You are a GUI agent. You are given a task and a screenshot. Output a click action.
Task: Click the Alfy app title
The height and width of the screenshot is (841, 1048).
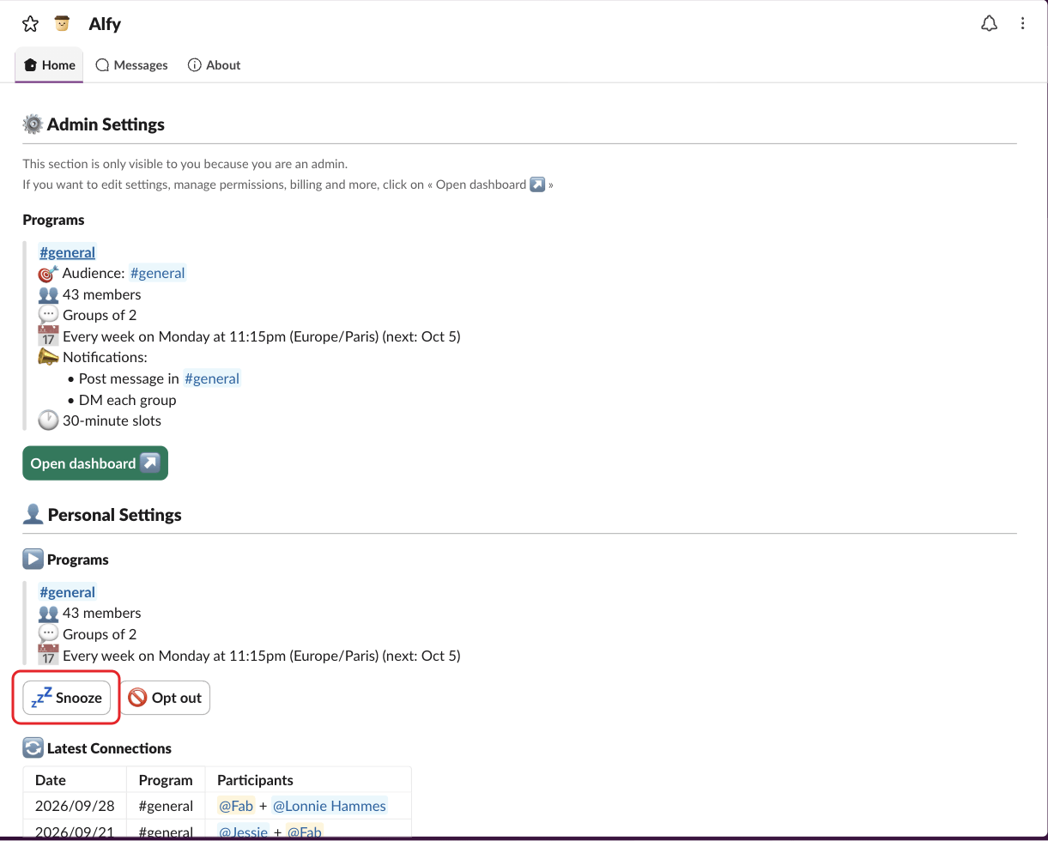(105, 24)
